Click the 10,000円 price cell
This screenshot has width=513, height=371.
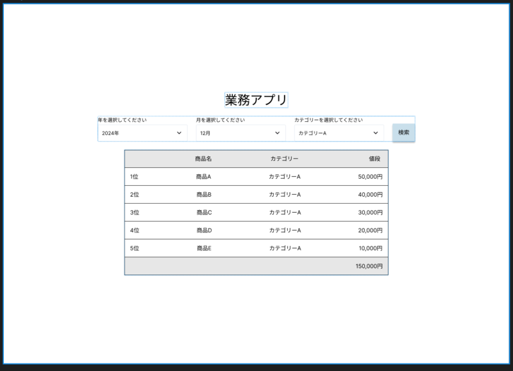[371, 249]
